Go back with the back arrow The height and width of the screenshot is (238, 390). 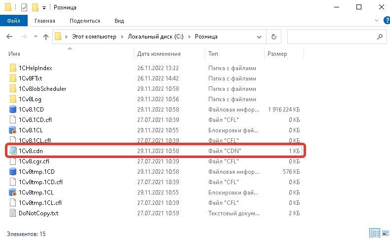pos(9,37)
